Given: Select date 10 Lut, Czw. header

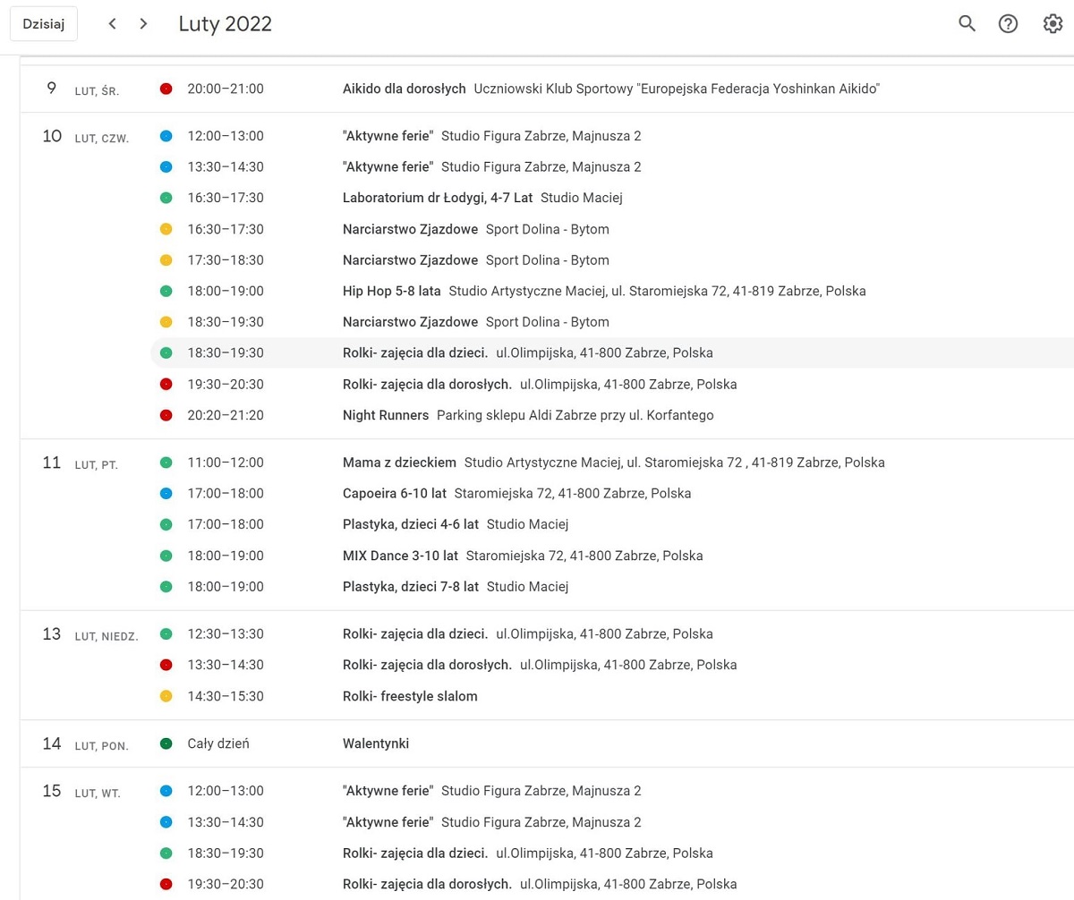Looking at the screenshot, I should [53, 136].
